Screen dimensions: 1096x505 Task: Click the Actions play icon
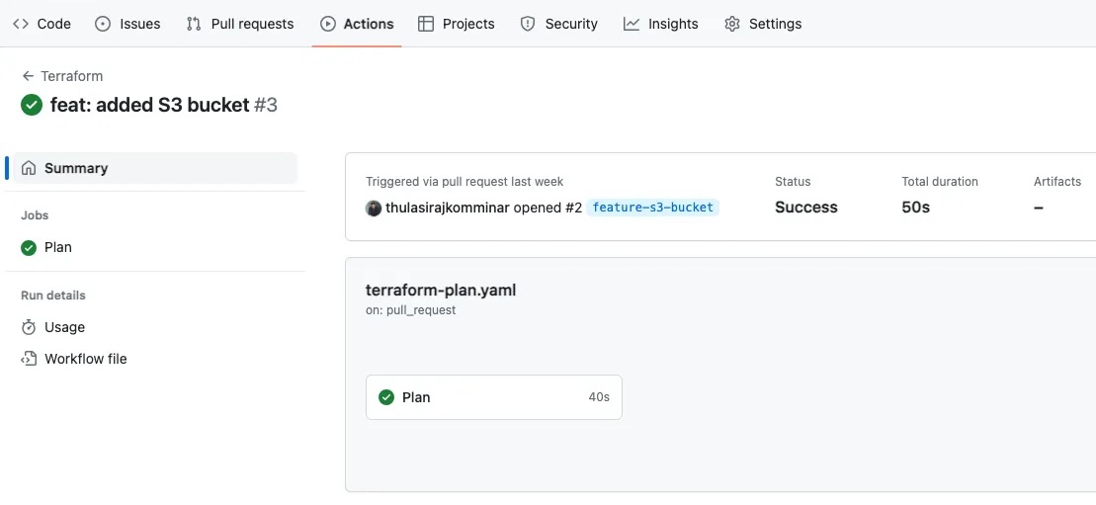coord(328,24)
